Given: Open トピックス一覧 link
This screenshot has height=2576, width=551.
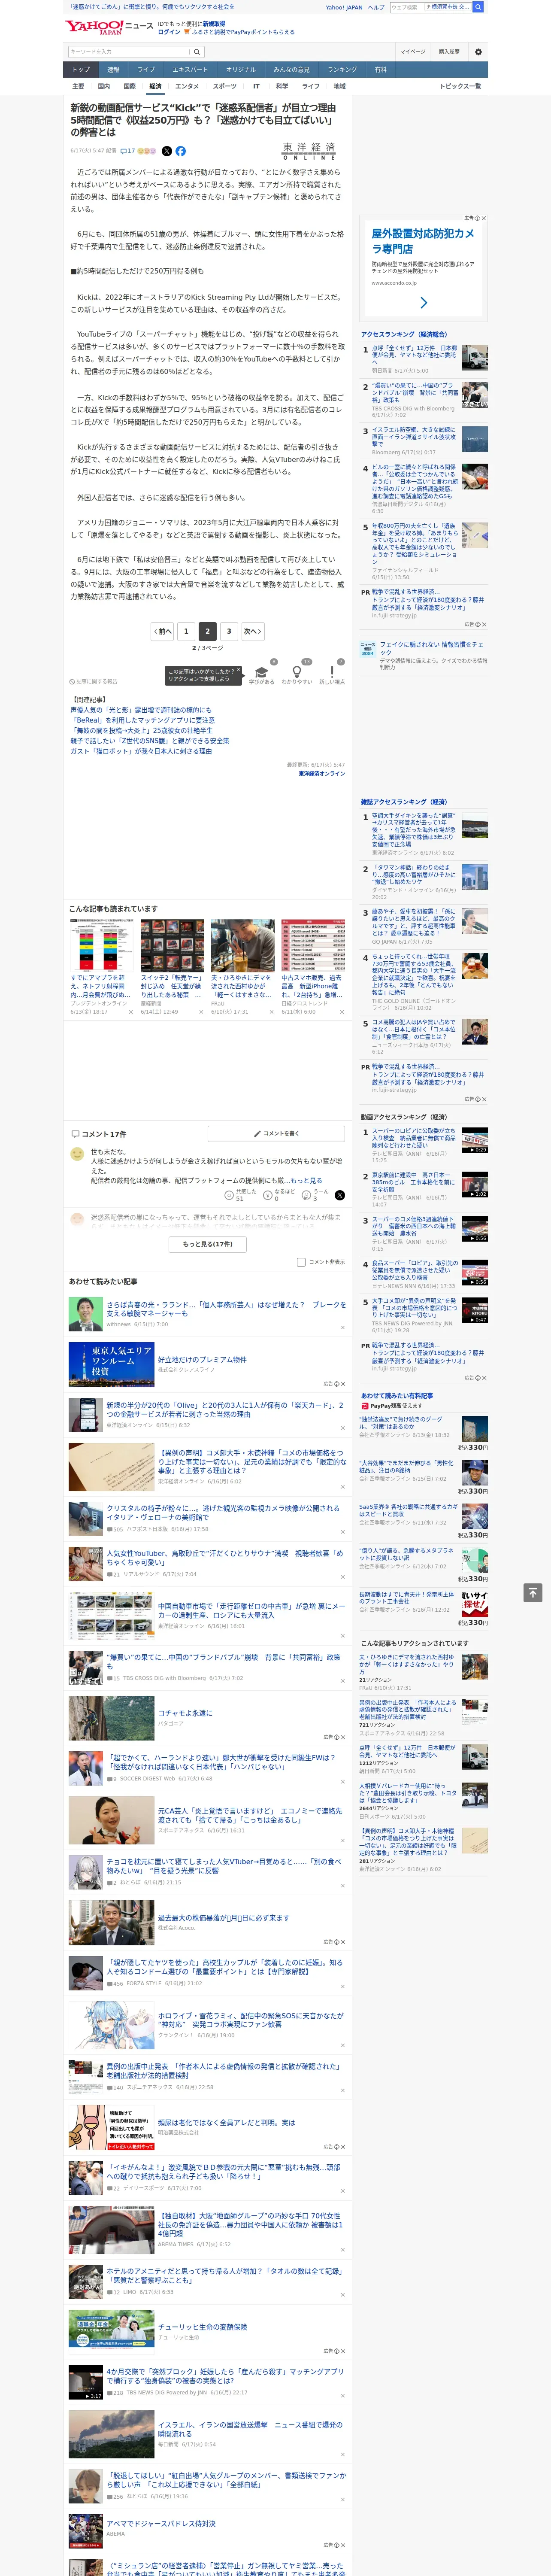Looking at the screenshot, I should point(460,86).
